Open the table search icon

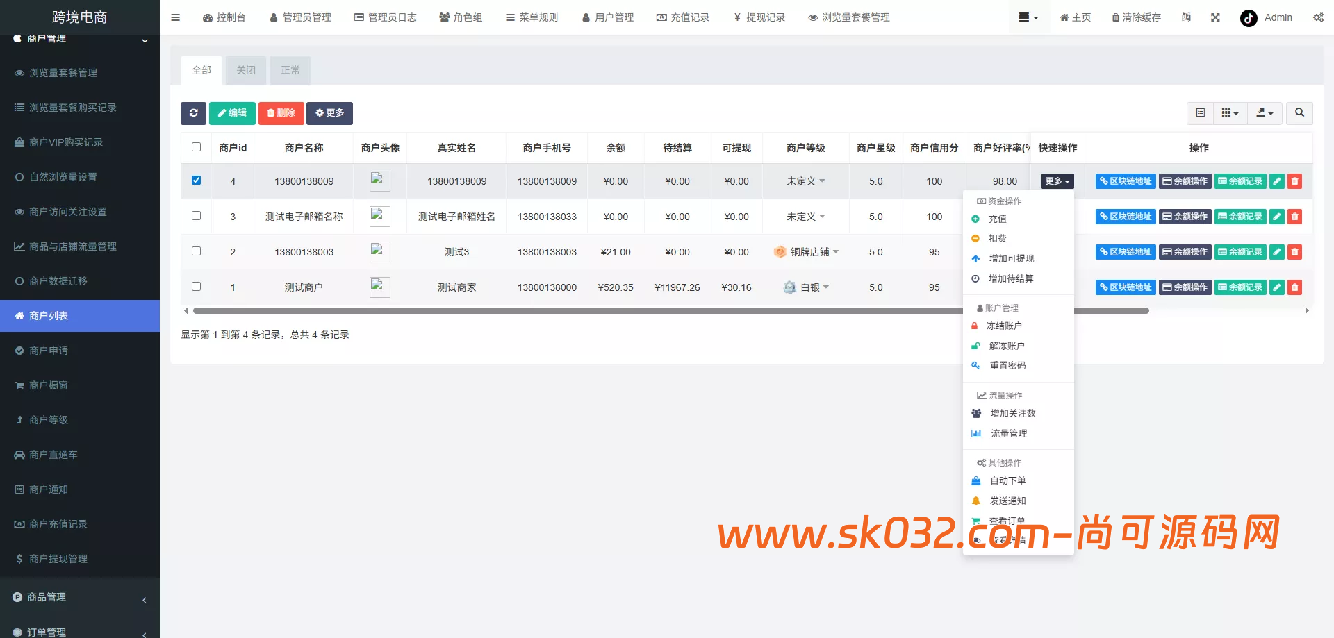click(x=1299, y=112)
